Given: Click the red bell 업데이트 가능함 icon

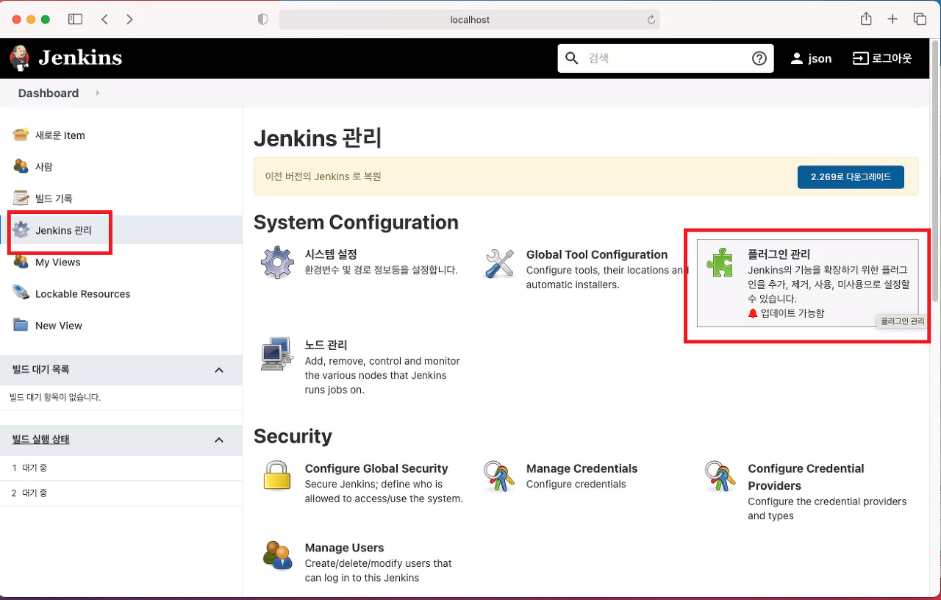Looking at the screenshot, I should (x=753, y=313).
